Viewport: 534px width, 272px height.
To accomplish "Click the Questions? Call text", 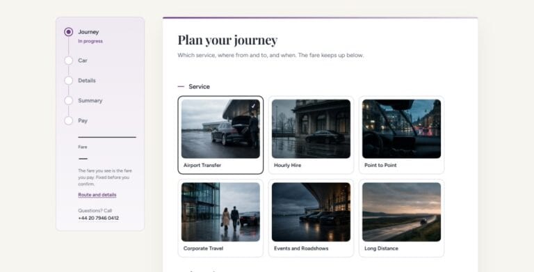I will click(95, 211).
